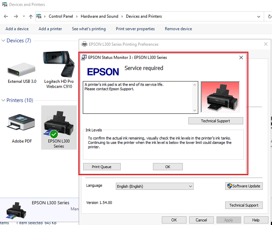Image resolution: width=272 pixels, height=225 pixels.
Task: Select Hardware and Sound in the breadcrumb
Action: pos(99,16)
